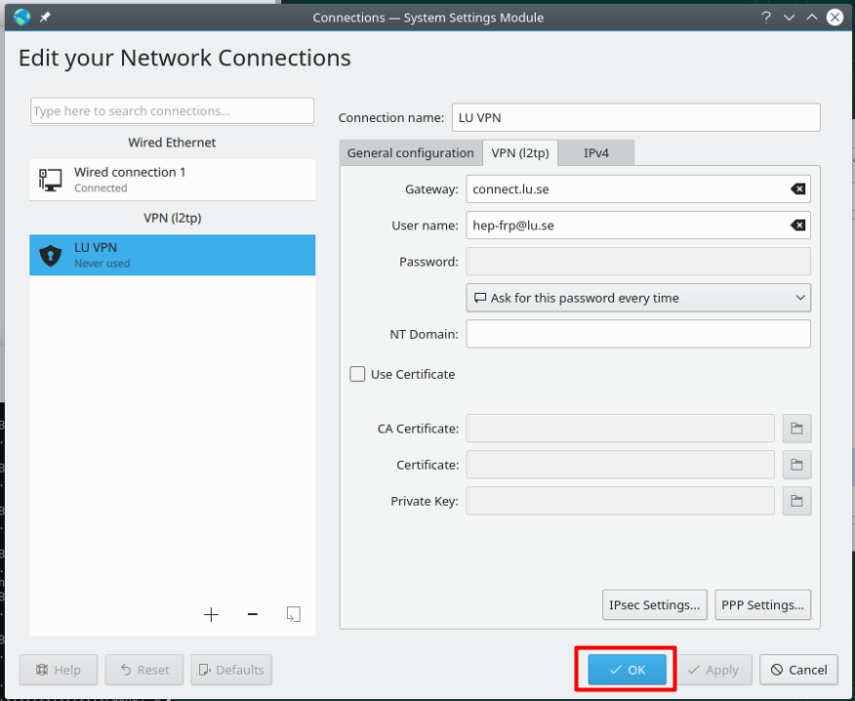Click the Certificate path field
The image size is (855, 701).
pyautogui.click(x=620, y=465)
